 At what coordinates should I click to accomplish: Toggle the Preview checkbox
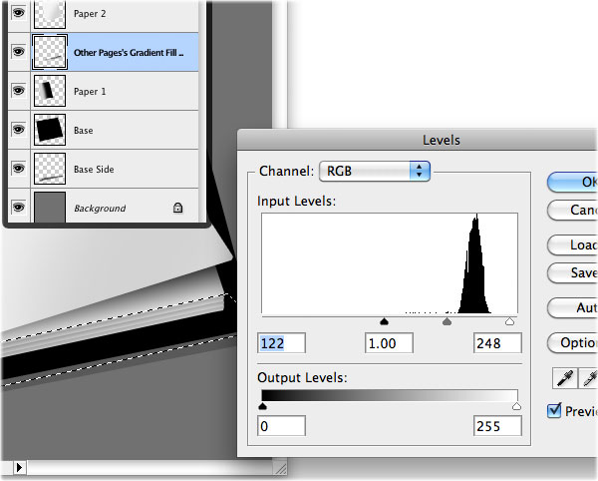click(554, 411)
